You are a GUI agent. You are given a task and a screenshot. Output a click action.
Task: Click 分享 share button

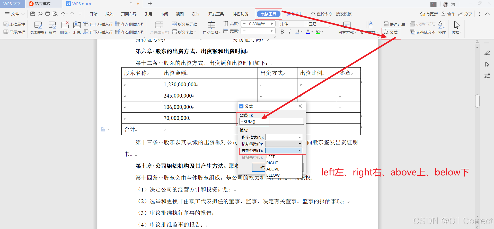pyautogui.click(x=465, y=14)
